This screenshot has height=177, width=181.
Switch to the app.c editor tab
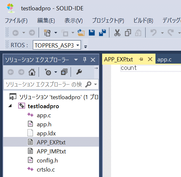click(165, 60)
